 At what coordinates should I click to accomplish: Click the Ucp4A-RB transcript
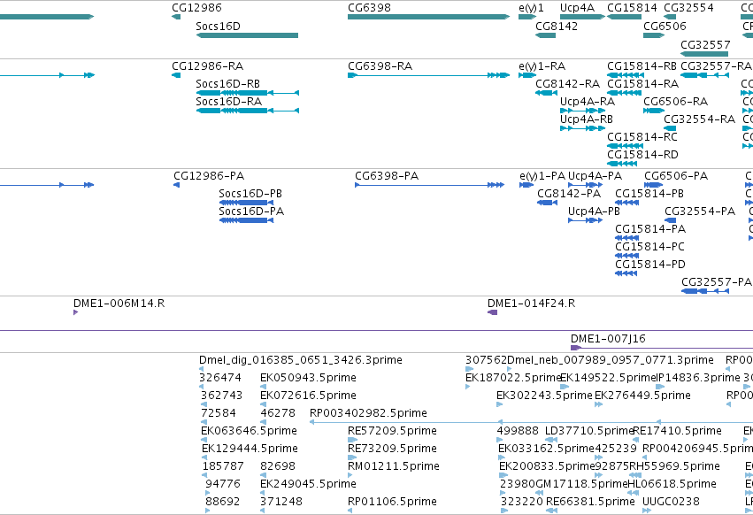(x=582, y=128)
